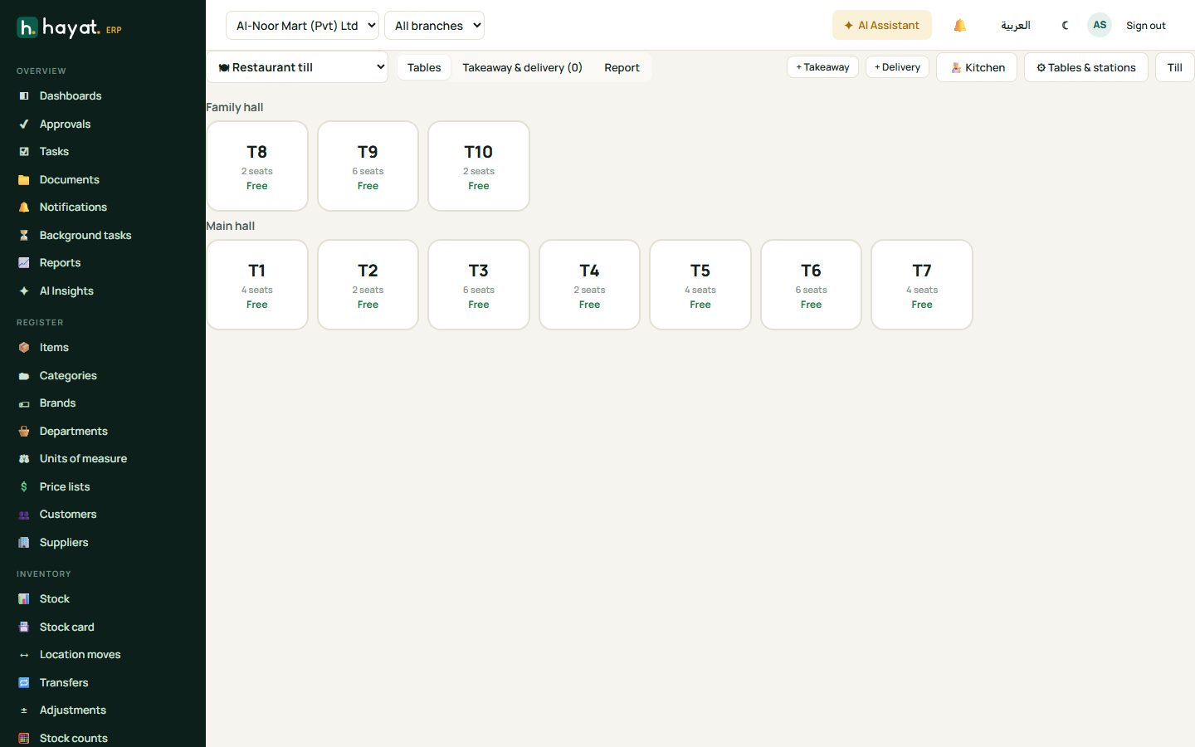Image resolution: width=1195 pixels, height=747 pixels.
Task: Open Units of measure in sidebar
Action: [x=83, y=459]
